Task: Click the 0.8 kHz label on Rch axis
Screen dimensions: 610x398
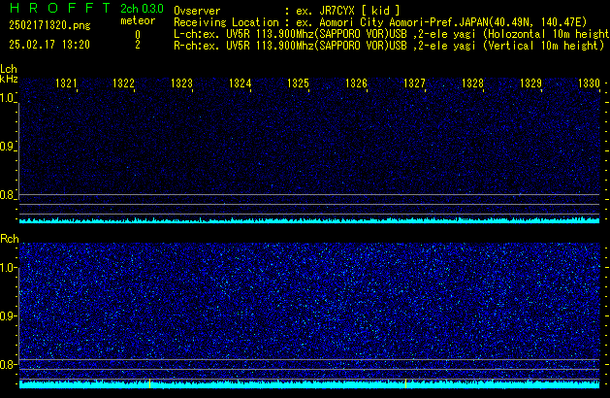Action: point(7,364)
